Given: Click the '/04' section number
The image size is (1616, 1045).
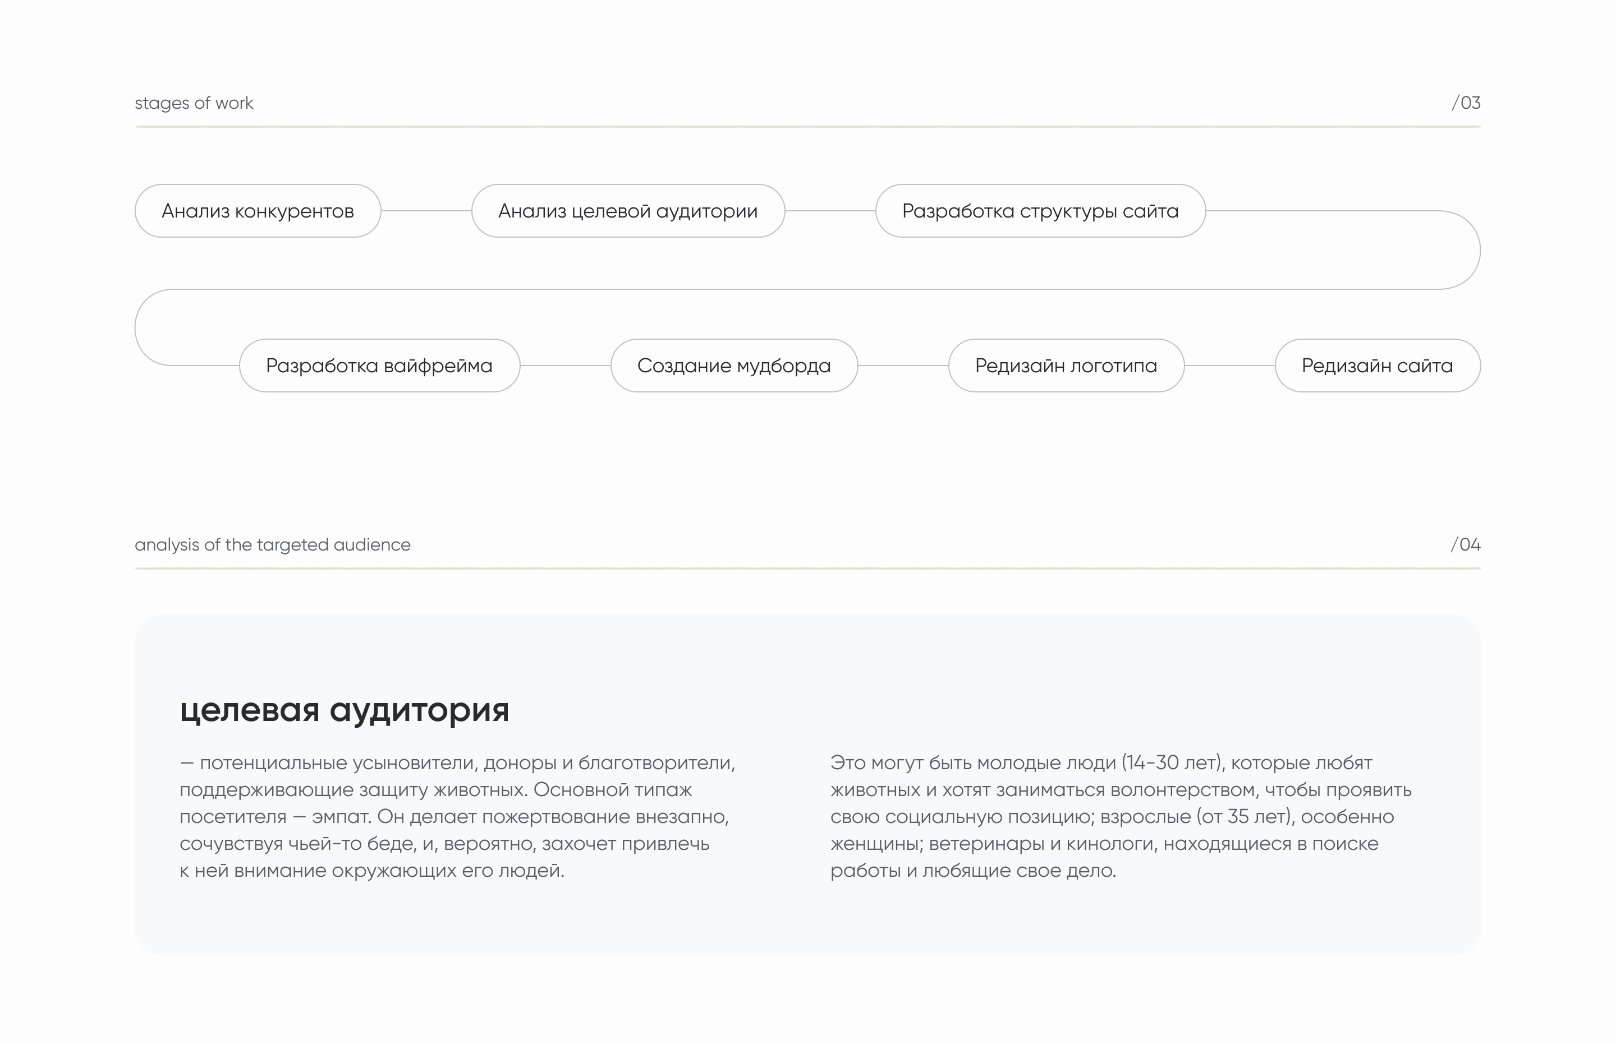Looking at the screenshot, I should (x=1465, y=545).
